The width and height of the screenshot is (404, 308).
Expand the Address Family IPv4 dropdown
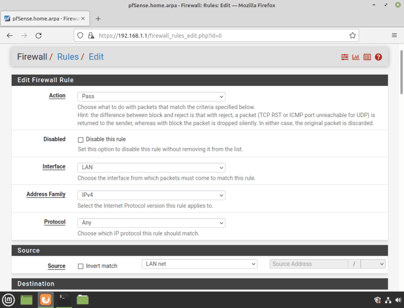[x=151, y=195]
